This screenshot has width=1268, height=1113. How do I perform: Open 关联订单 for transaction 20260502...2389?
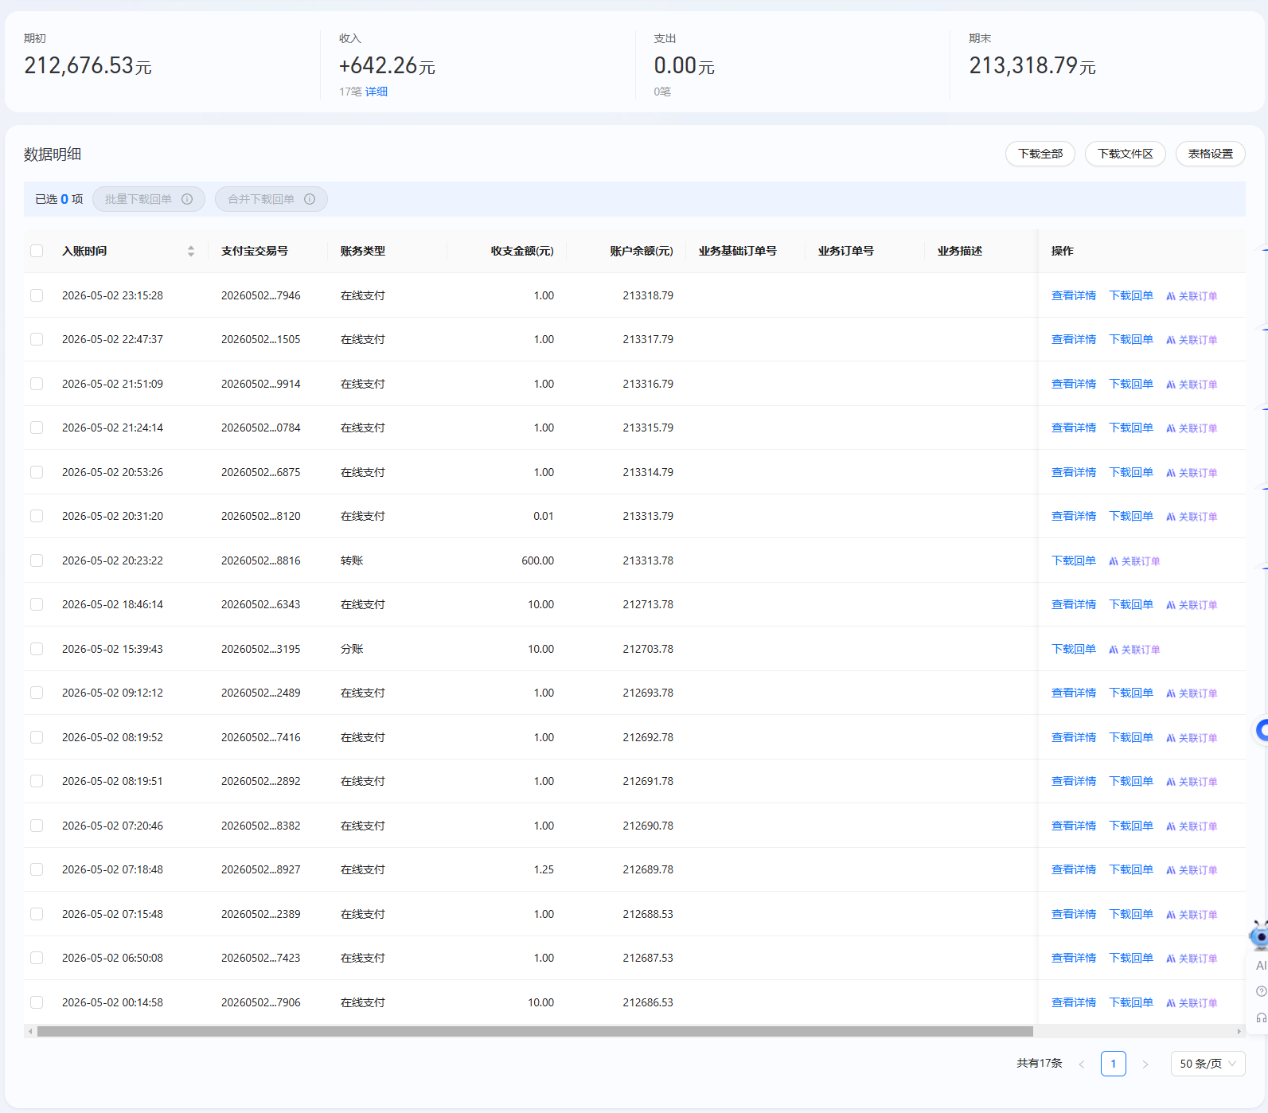coord(1192,915)
